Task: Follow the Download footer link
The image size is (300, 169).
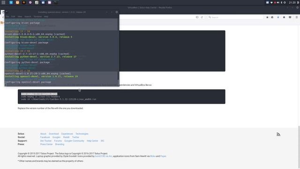Action: 54,134
